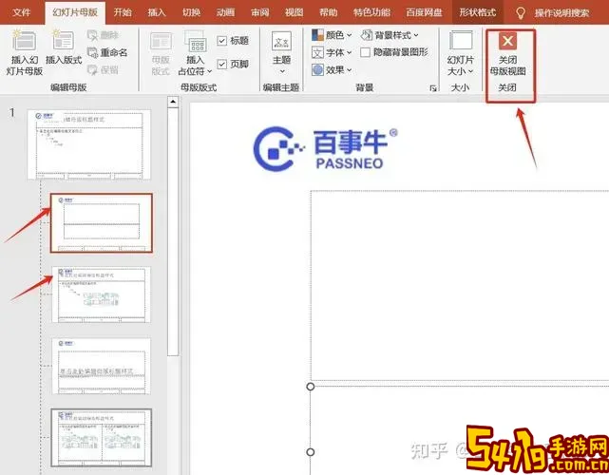Image resolution: width=609 pixels, height=475 pixels.
Task: Click the thumbnail pane scrollbar thumb
Action: coord(173,232)
